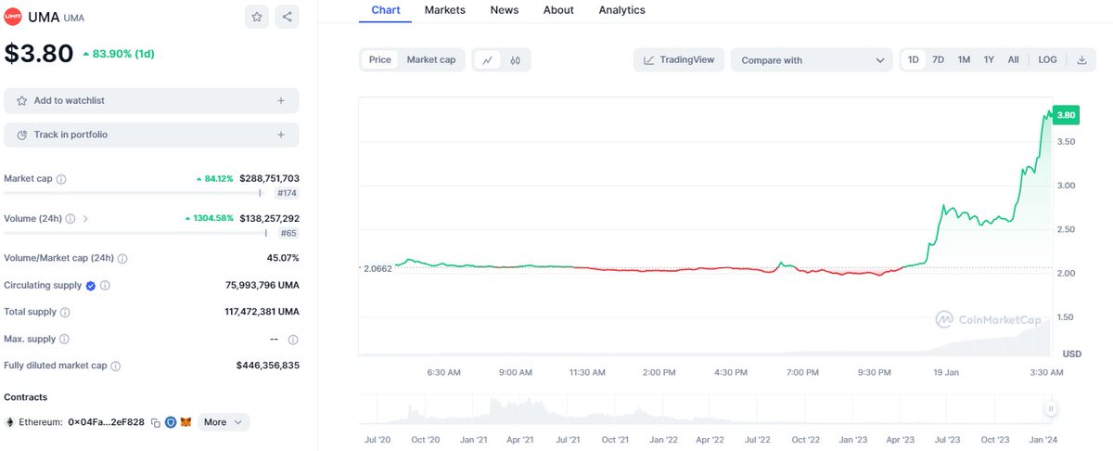Click the Ethereum logo icon

[x=10, y=422]
